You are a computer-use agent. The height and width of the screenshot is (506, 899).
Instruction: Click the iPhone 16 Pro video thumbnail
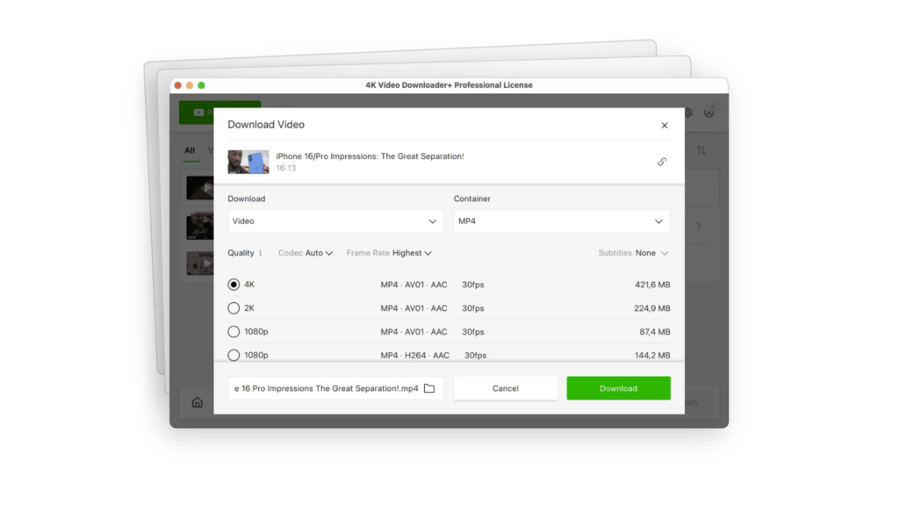[248, 162]
